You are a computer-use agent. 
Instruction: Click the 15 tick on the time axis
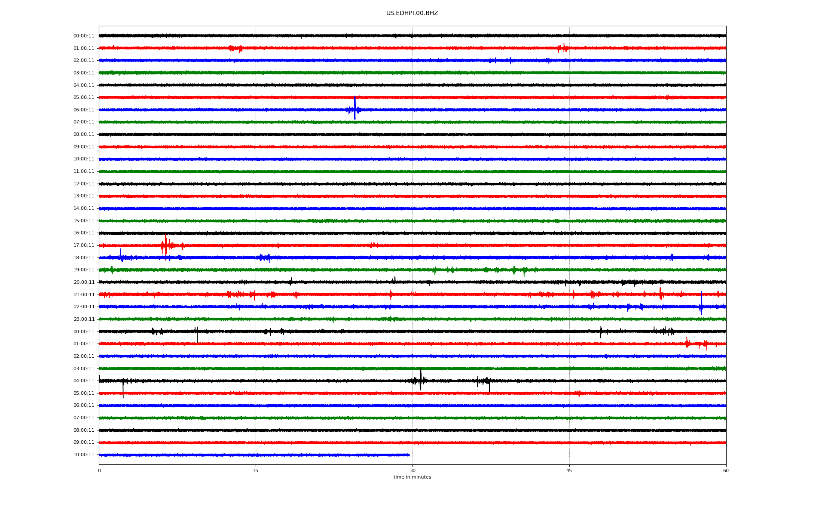(x=256, y=470)
